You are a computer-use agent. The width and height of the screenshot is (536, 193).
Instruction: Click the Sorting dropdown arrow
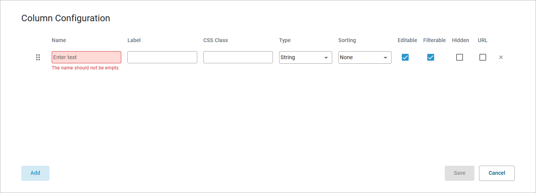click(385, 58)
